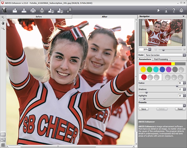Screen dimensions: 187x148
Task: Click the Shadows spinner arrows
Action: [x=185, y=89]
